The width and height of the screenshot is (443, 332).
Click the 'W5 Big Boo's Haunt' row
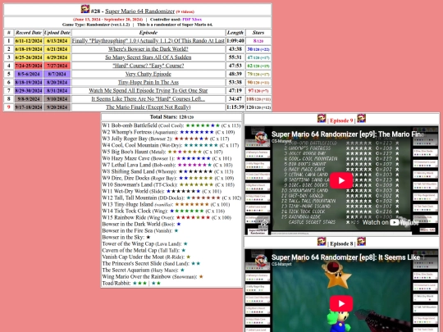tap(162, 152)
